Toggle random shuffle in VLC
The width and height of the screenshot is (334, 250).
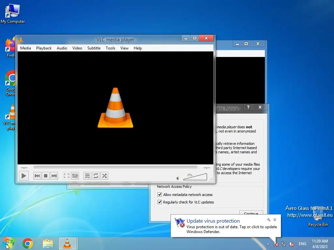coord(104,176)
